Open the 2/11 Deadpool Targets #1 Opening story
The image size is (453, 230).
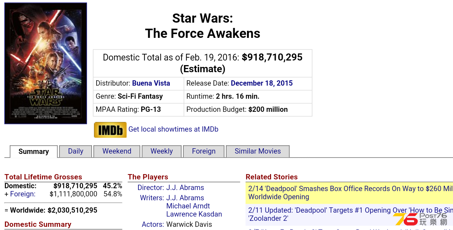point(350,214)
